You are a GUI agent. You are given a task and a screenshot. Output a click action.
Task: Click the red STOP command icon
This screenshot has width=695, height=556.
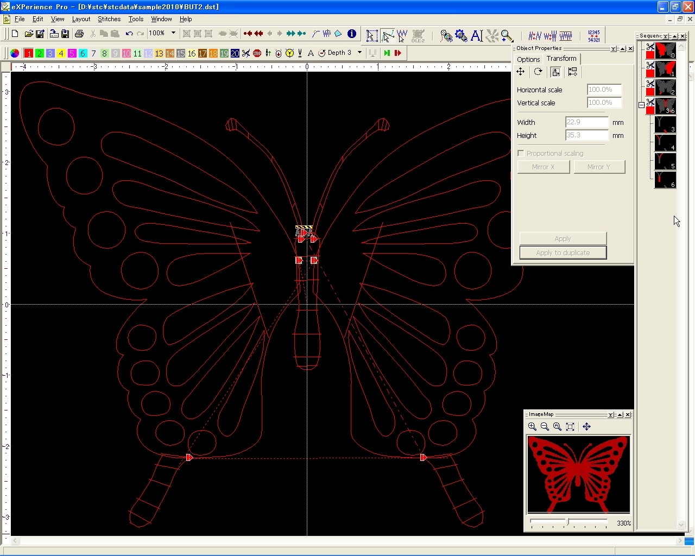tap(257, 53)
